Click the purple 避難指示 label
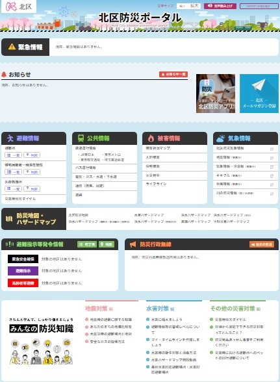 pyautogui.click(x=23, y=271)
